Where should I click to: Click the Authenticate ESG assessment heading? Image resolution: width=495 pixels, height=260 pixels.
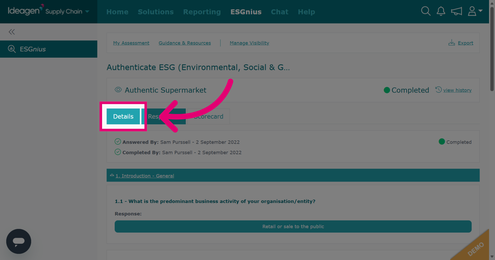[x=198, y=67]
